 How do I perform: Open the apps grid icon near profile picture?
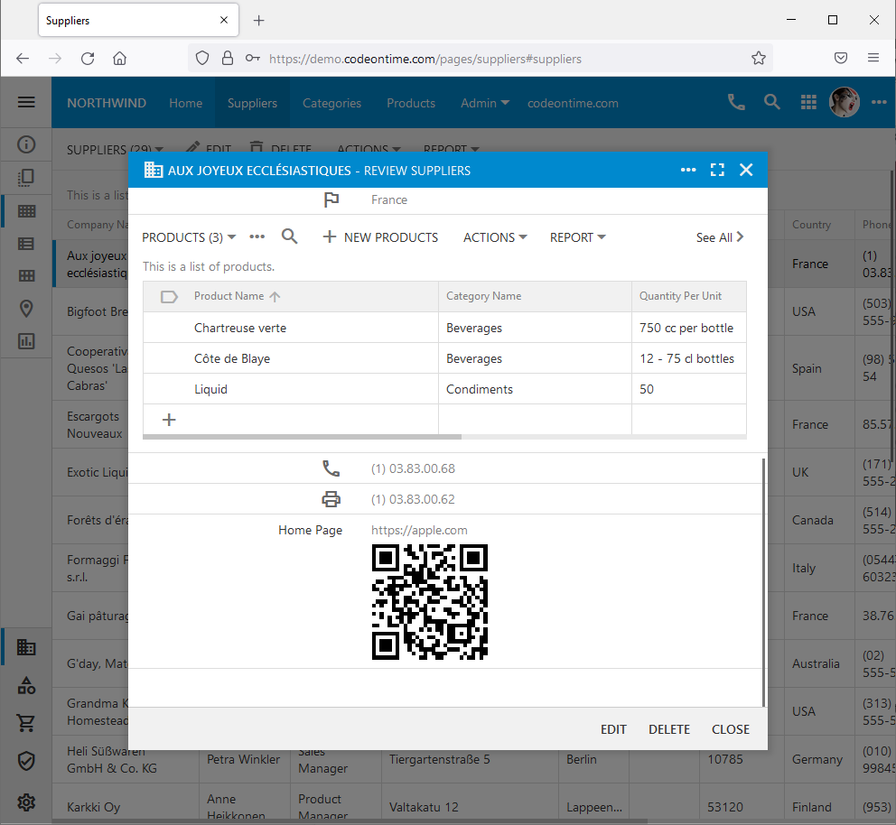(808, 102)
